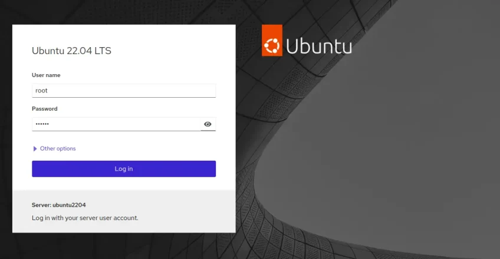Click the white Ubuntu wordmark text
Screen dimensions: 500x259
318,46
